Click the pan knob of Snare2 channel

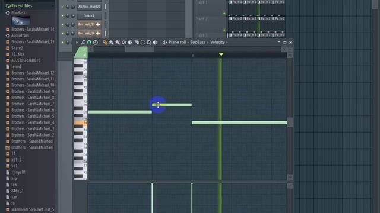pyautogui.click(x=68, y=16)
